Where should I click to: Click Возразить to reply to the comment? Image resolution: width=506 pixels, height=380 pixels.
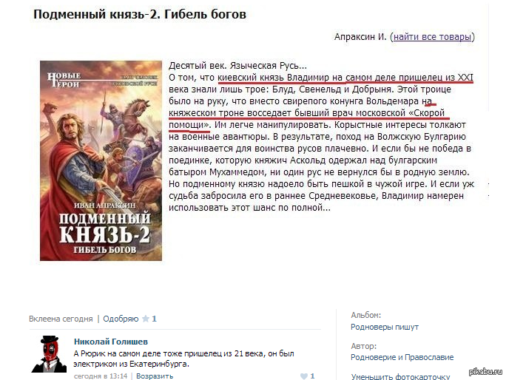(x=155, y=376)
